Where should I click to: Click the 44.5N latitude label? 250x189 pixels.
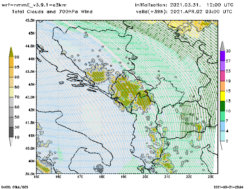coord(30,46)
